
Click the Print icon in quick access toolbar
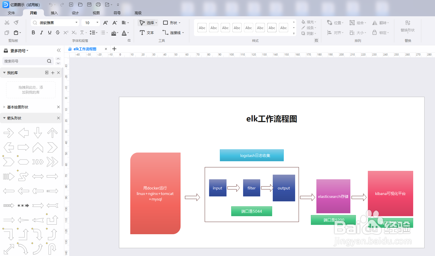click(98, 4)
